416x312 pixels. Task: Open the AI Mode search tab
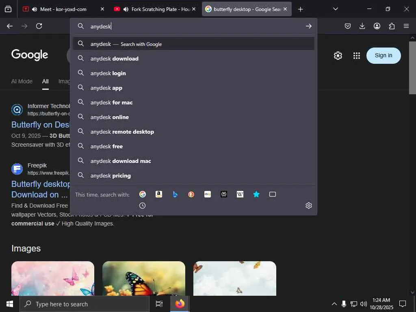(x=22, y=81)
